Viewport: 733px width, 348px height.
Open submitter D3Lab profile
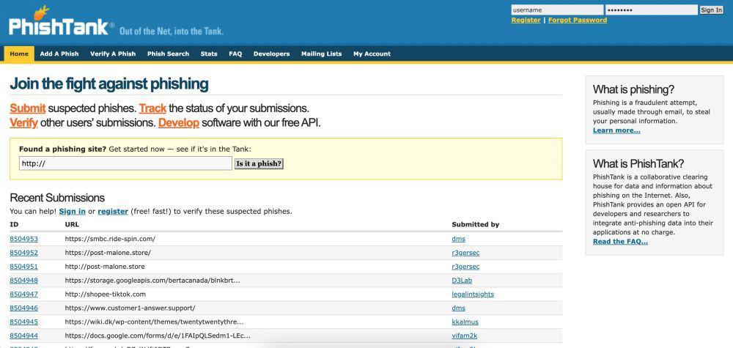point(461,281)
